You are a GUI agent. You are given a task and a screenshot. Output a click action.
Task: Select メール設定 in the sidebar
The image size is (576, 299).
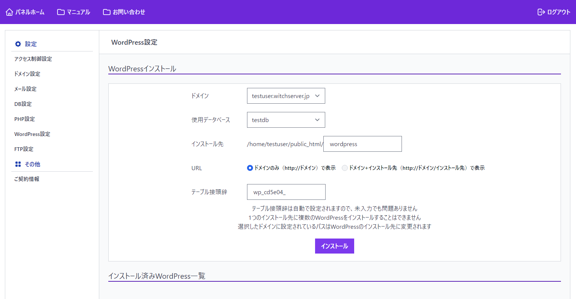point(26,89)
